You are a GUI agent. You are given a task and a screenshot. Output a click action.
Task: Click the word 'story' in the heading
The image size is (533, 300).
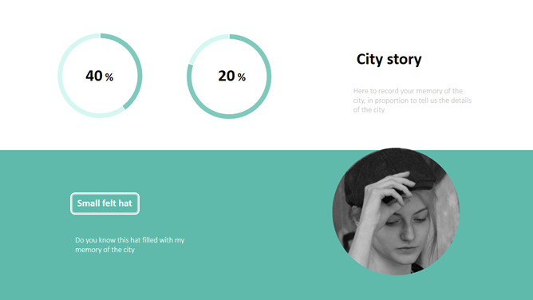[x=405, y=60]
